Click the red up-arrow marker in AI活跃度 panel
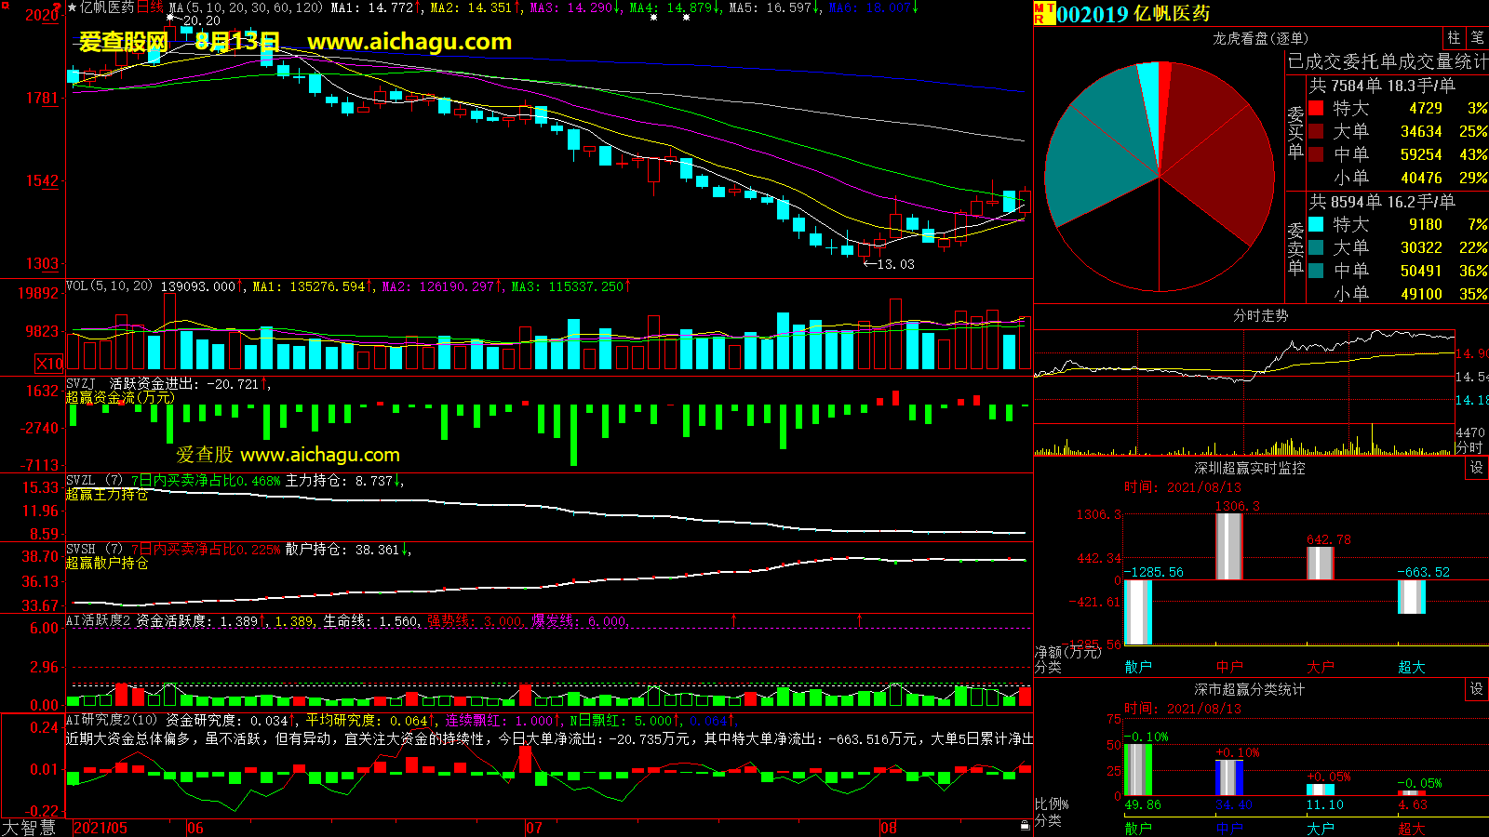Image resolution: width=1489 pixels, height=837 pixels. click(734, 619)
